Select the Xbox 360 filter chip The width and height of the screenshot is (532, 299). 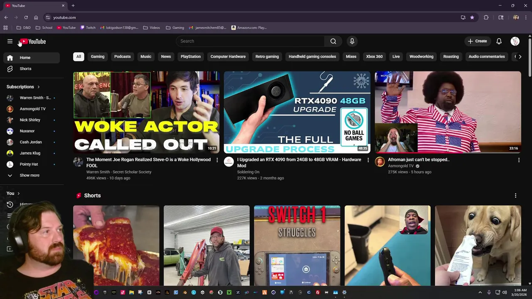pyautogui.click(x=374, y=56)
